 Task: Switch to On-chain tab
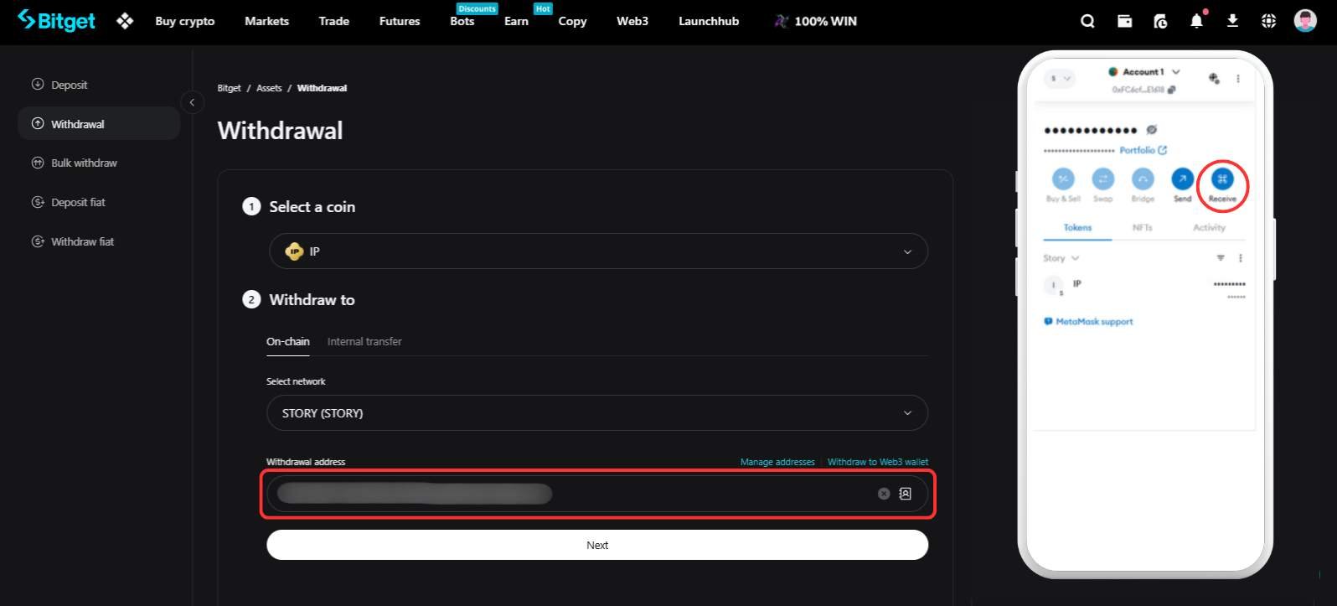287,341
